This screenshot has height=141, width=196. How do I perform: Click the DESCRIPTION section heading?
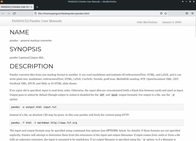coord(31,66)
